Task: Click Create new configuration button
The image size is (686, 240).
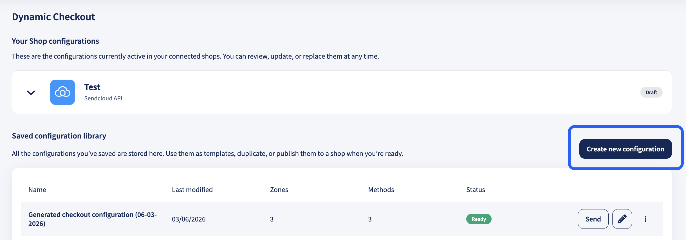Action: tap(625, 149)
